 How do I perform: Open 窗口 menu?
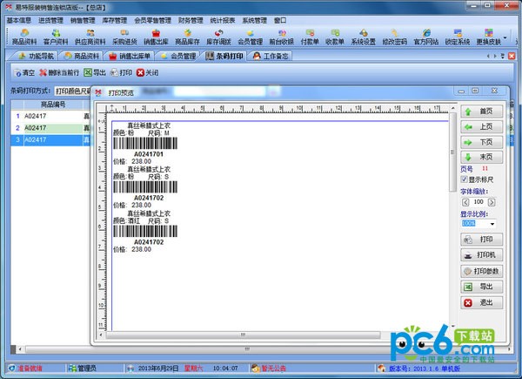tap(280, 21)
